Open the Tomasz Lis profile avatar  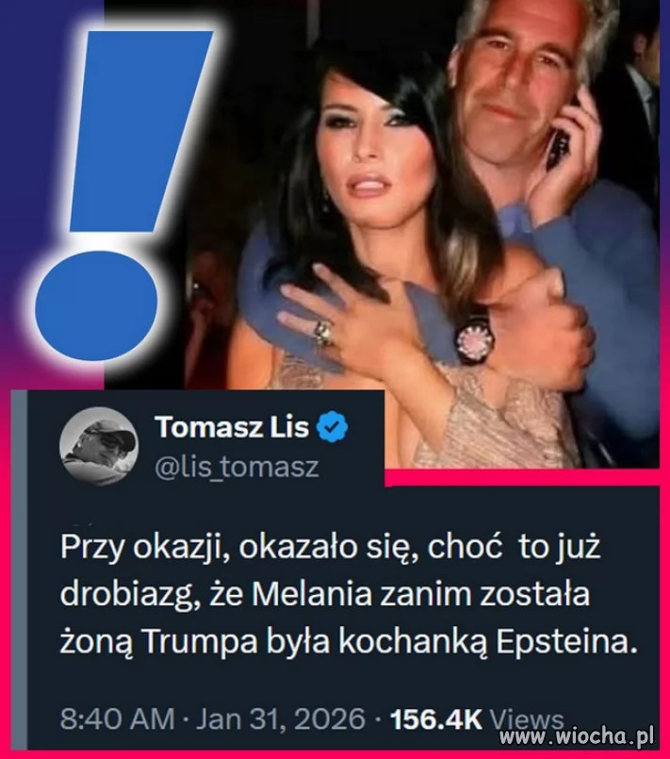coord(99,446)
